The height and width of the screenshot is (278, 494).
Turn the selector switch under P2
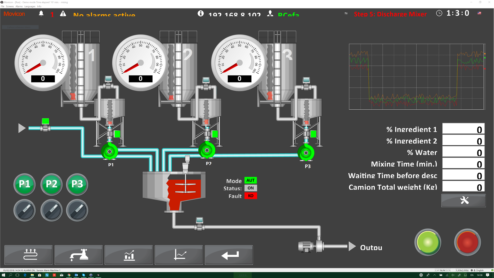(51, 210)
